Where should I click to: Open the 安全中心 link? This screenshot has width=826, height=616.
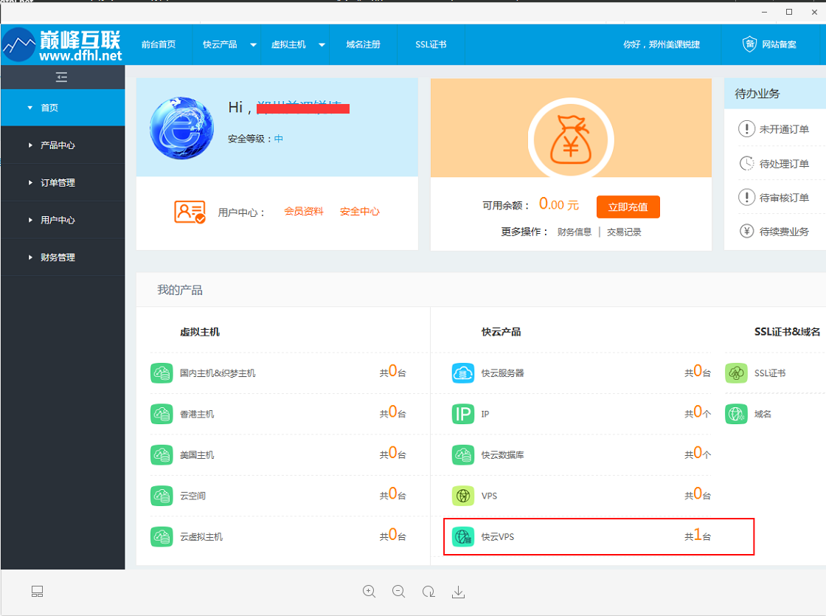pyautogui.click(x=360, y=211)
